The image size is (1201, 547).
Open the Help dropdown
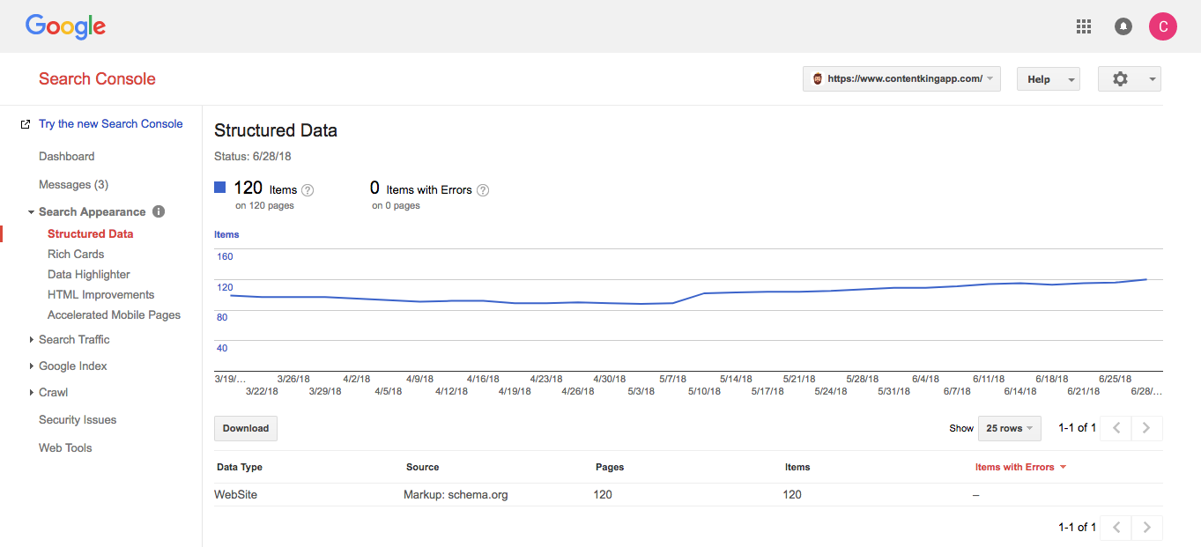pyautogui.click(x=1048, y=78)
